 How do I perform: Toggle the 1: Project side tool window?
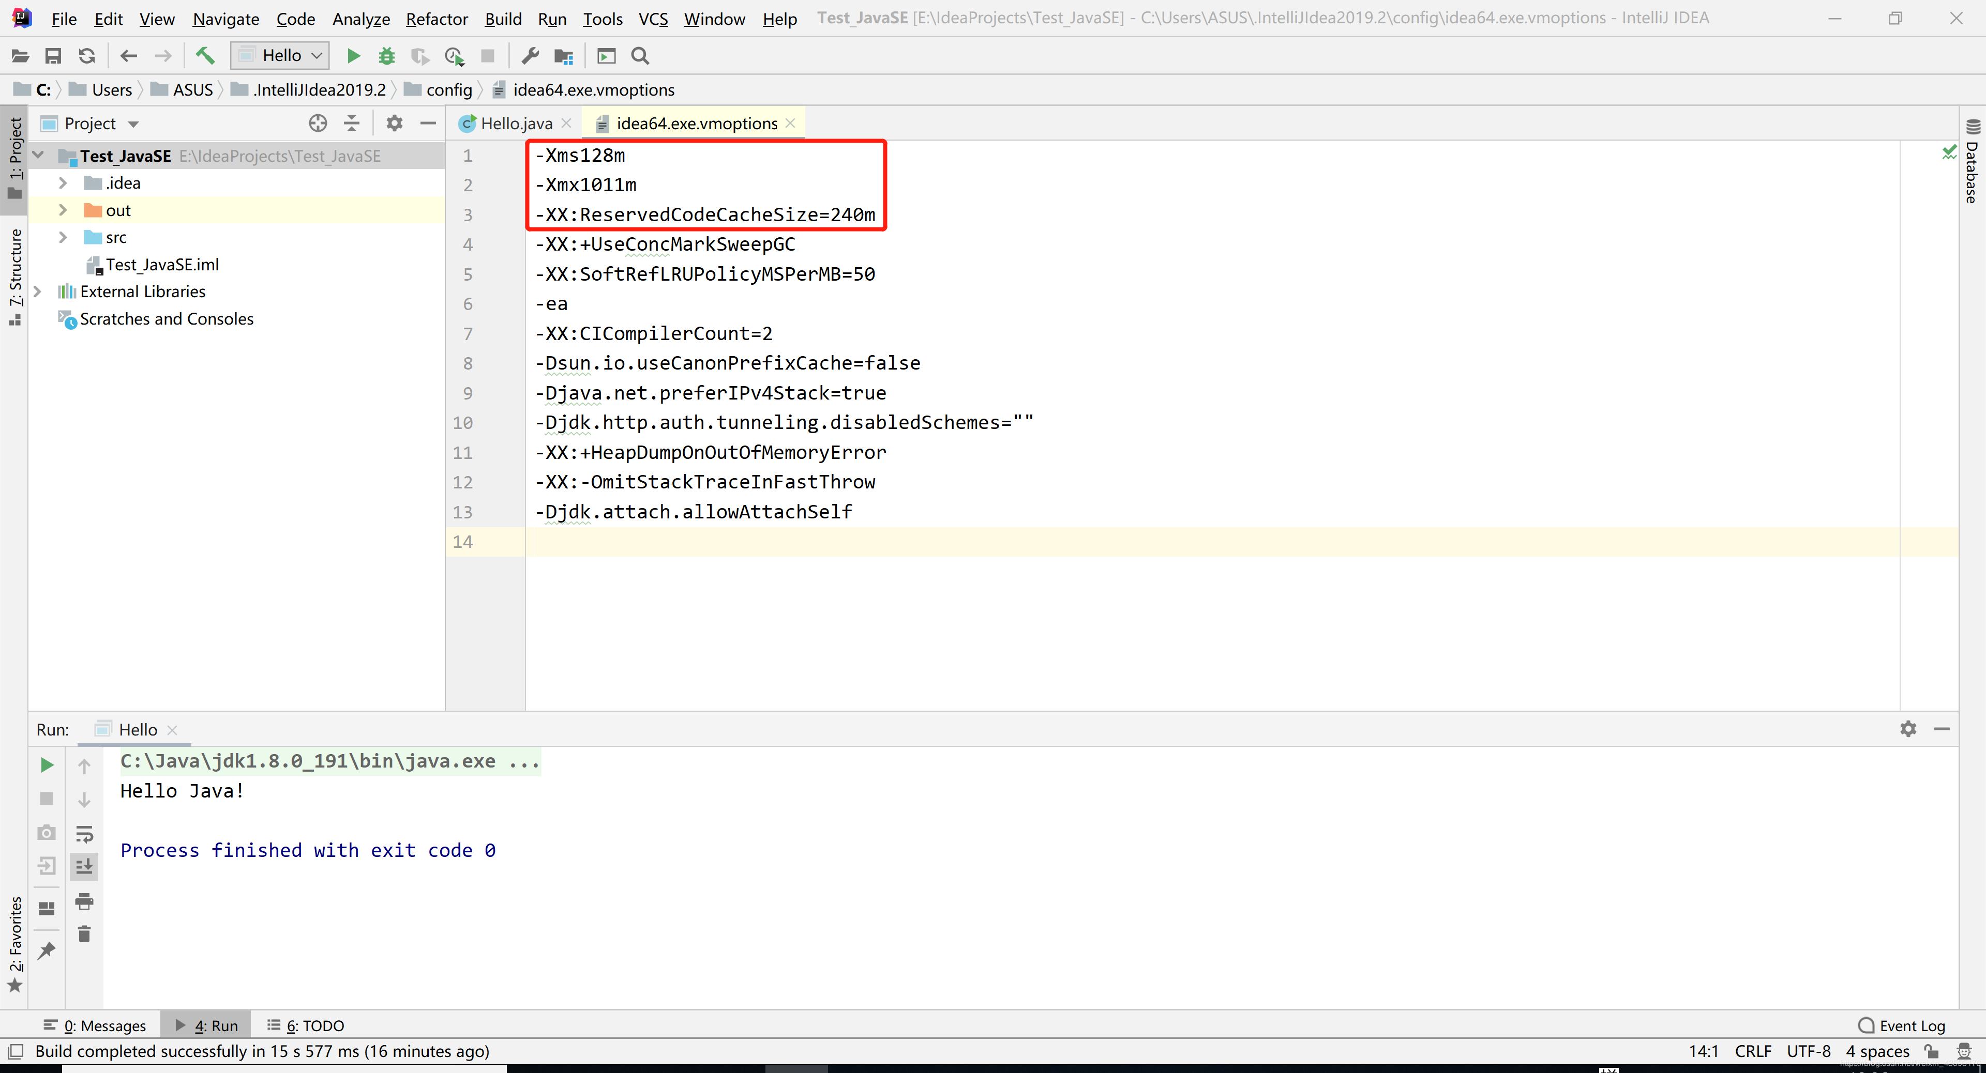pyautogui.click(x=14, y=159)
